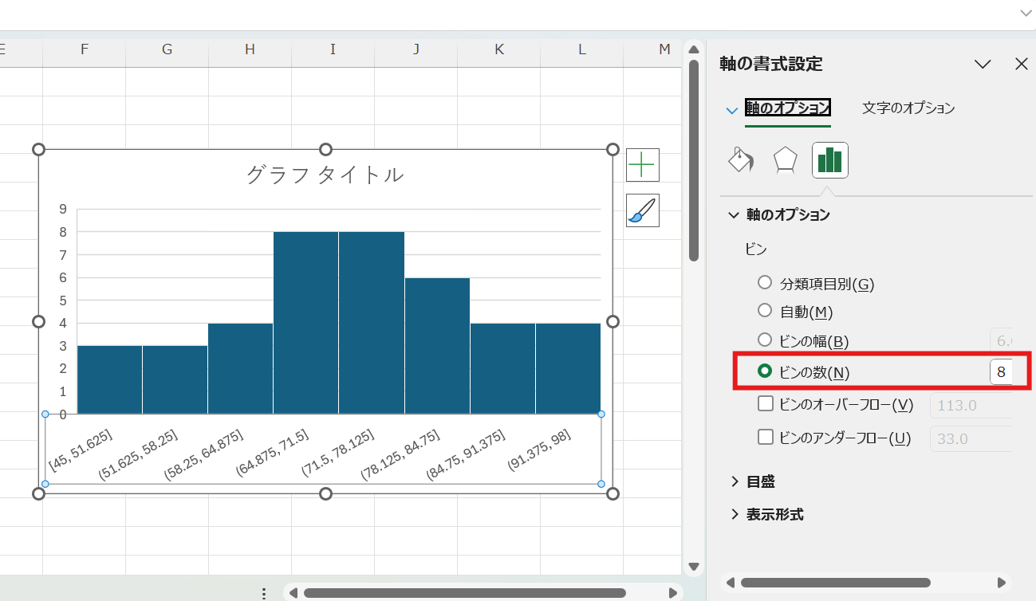Open the Fill & Line paint bucket tab
The image size is (1036, 601).
pyautogui.click(x=741, y=160)
